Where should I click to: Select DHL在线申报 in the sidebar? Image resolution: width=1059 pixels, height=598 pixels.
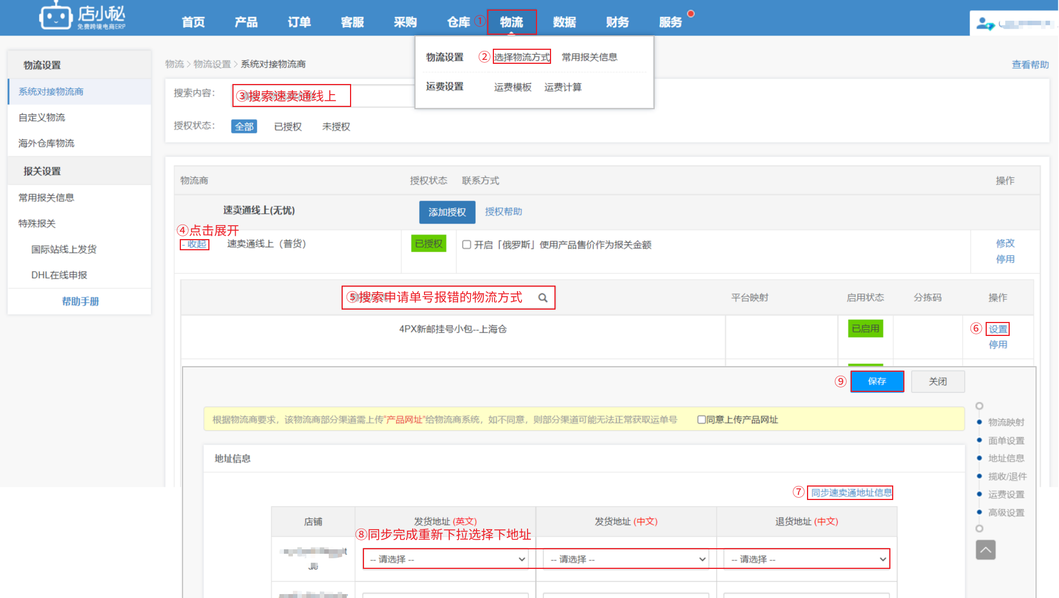click(59, 275)
